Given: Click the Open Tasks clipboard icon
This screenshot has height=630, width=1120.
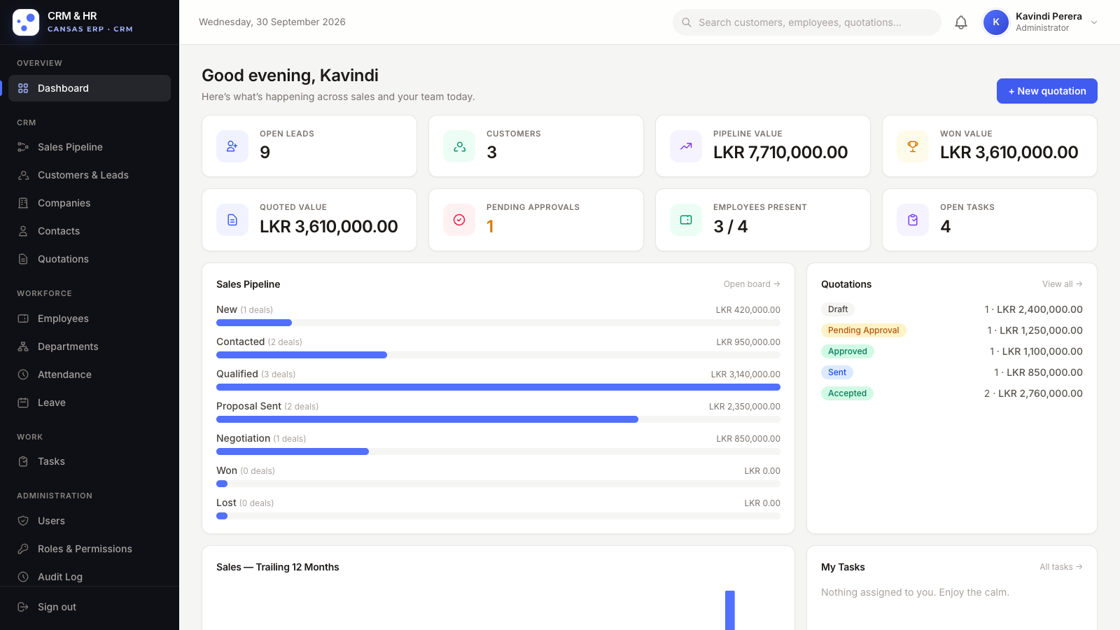Looking at the screenshot, I should (913, 220).
